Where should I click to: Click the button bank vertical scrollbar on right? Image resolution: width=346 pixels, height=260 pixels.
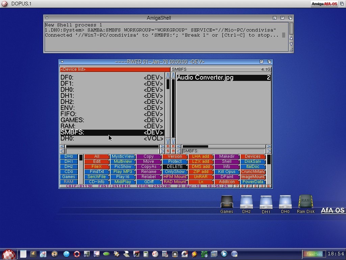coord(269,169)
